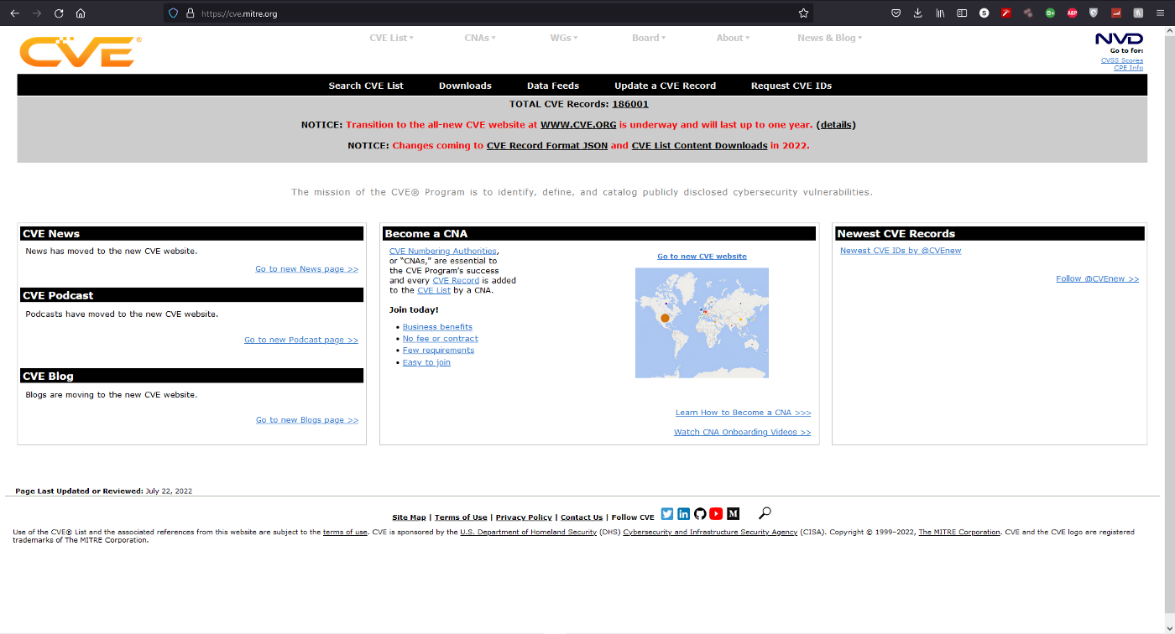Viewport: 1175px width, 634px height.
Task: Expand the About dropdown menu
Action: [733, 38]
